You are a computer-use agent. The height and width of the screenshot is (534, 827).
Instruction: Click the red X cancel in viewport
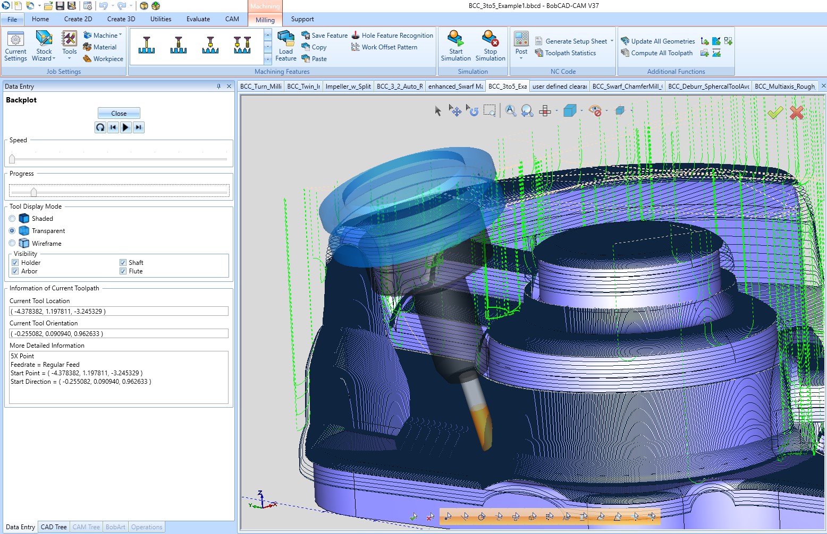(x=796, y=112)
